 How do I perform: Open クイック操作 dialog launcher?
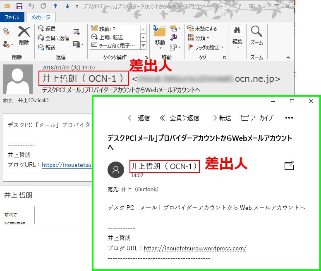146,58
